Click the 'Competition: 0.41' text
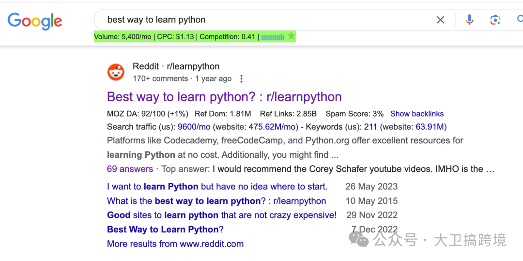The image size is (523, 261). (228, 37)
